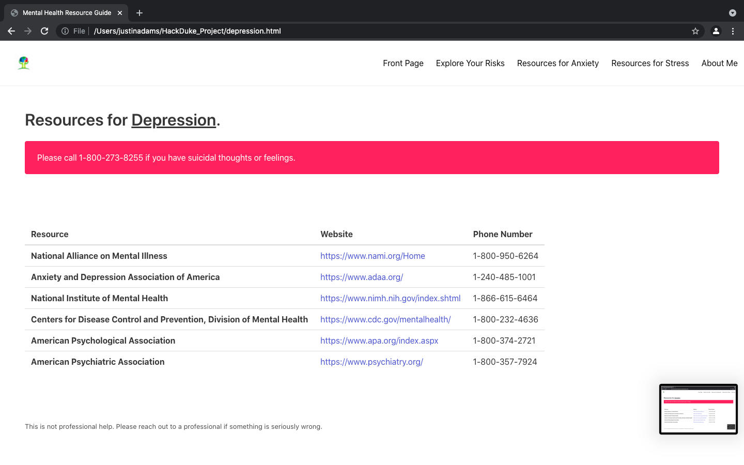
Task: Click the Centers for Disease Control row name
Action: click(x=169, y=319)
